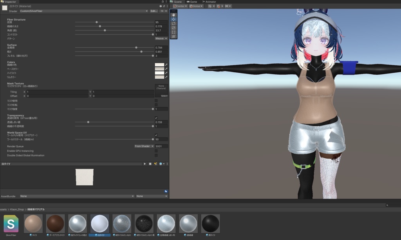Screen dimensions: 401x240
Task: Open the Center pivot mode dropdown
Action: [180, 6]
